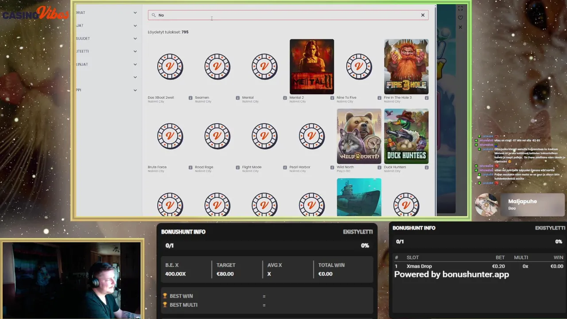Click the Seamen game title

[x=202, y=97]
